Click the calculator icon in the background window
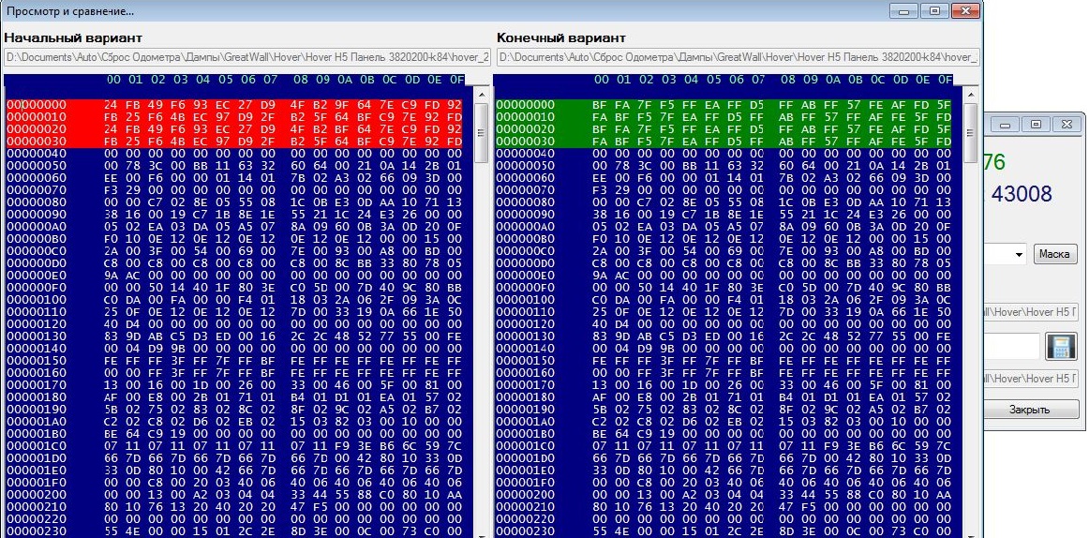Screen dimensions: 1089x538 [x=1061, y=347]
